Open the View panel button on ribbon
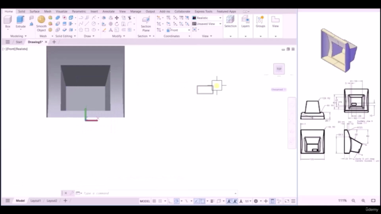 (275, 21)
